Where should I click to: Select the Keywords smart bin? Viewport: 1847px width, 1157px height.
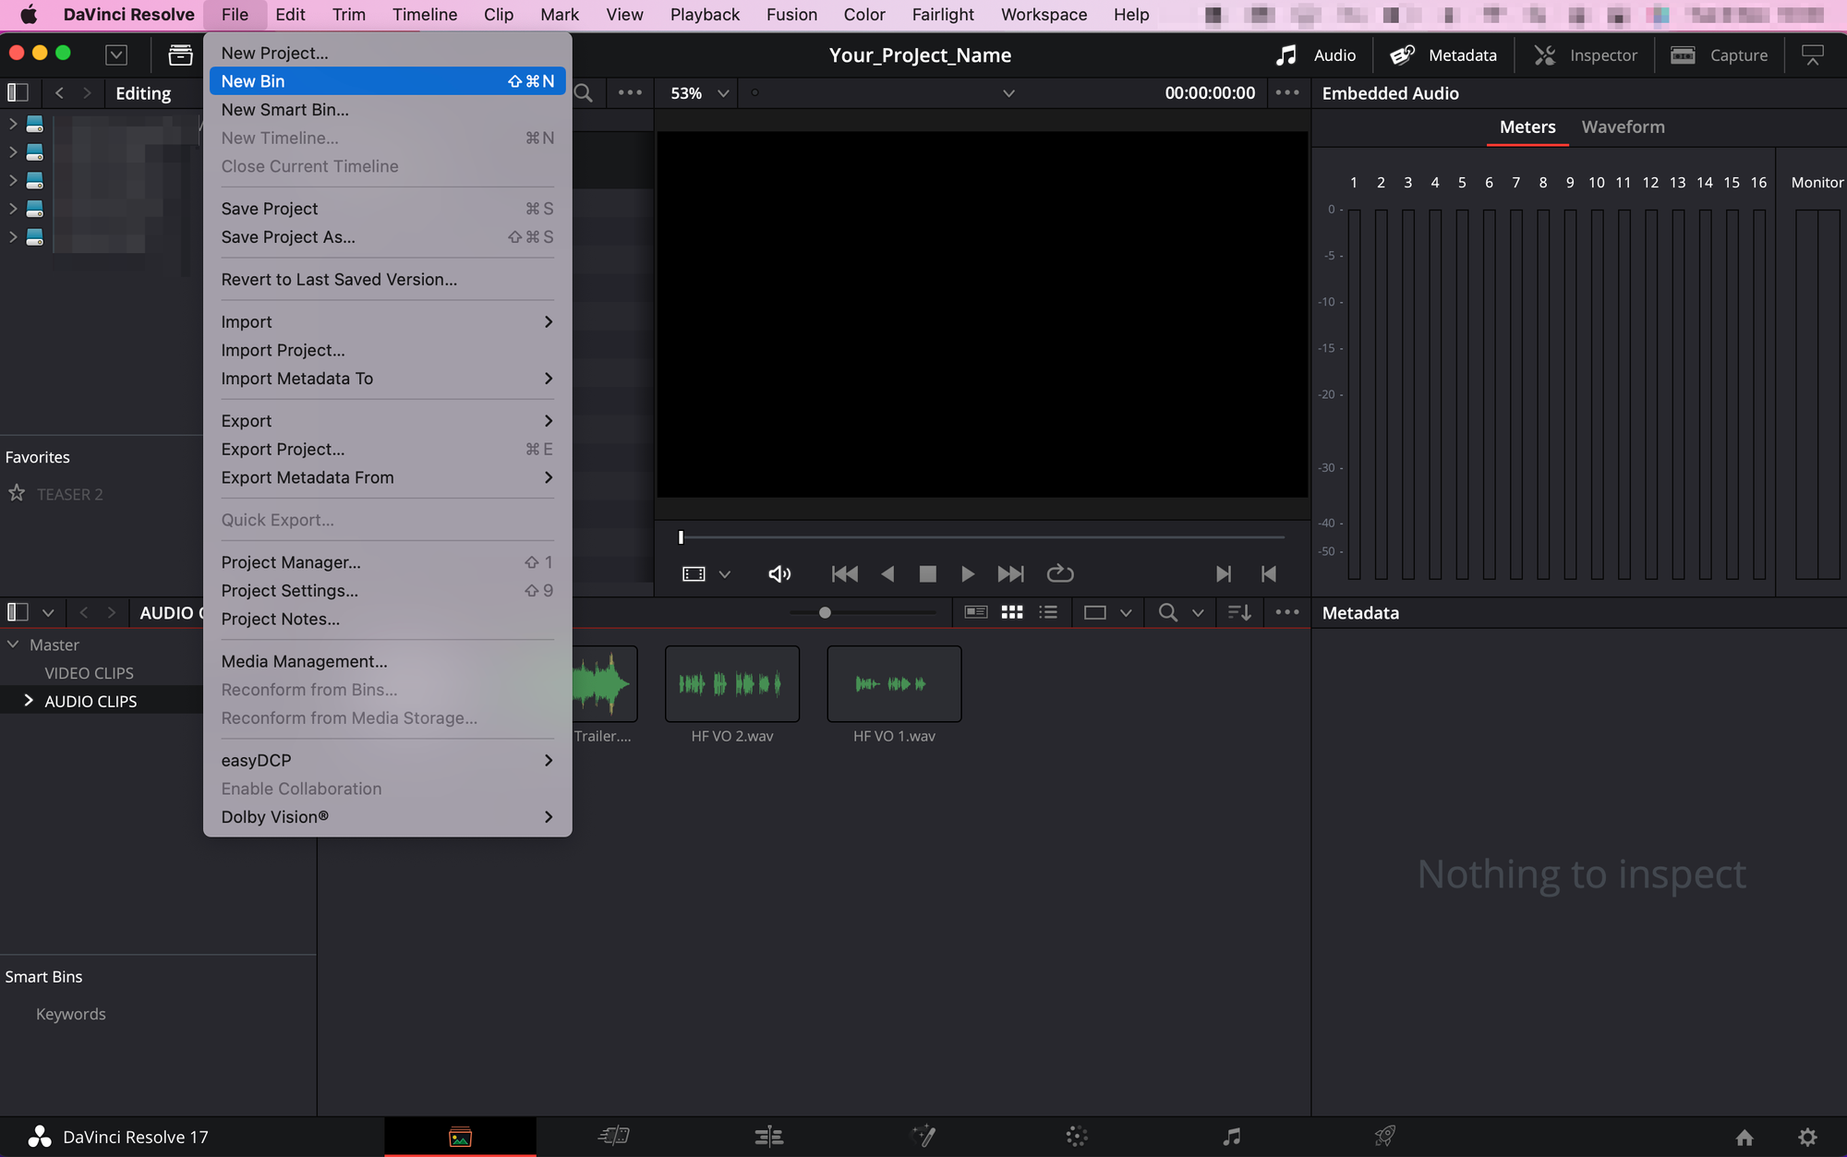[x=70, y=1014]
